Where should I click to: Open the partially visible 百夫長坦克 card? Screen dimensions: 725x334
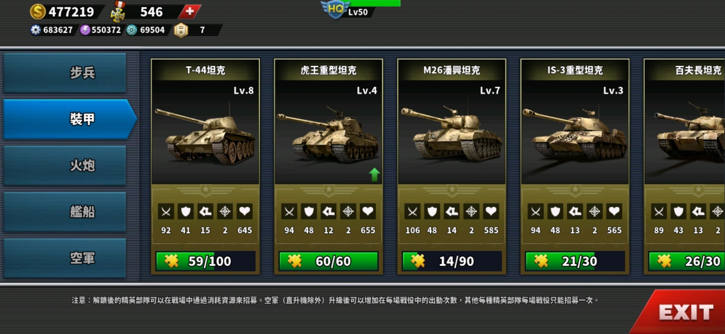tap(685, 166)
